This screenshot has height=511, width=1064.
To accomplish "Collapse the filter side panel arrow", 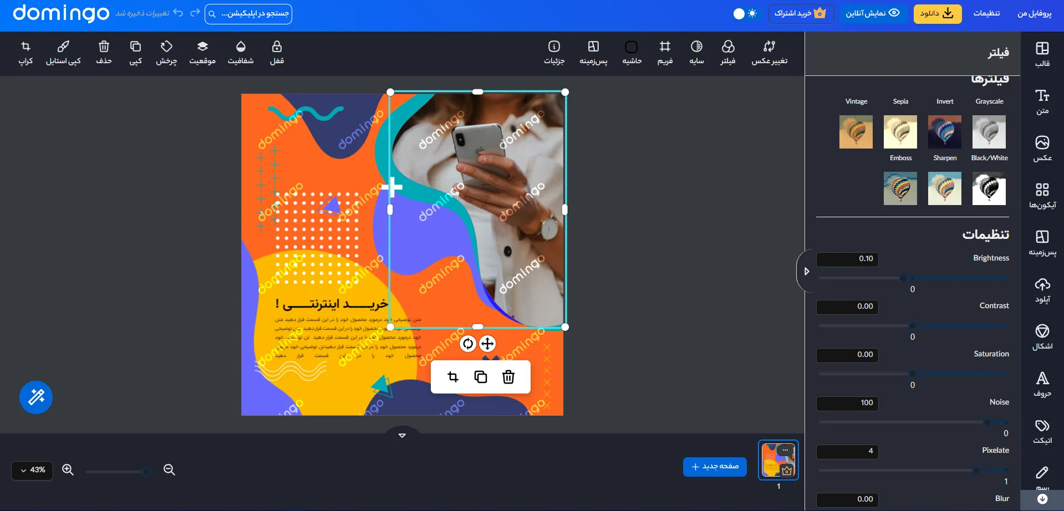I will 806,271.
